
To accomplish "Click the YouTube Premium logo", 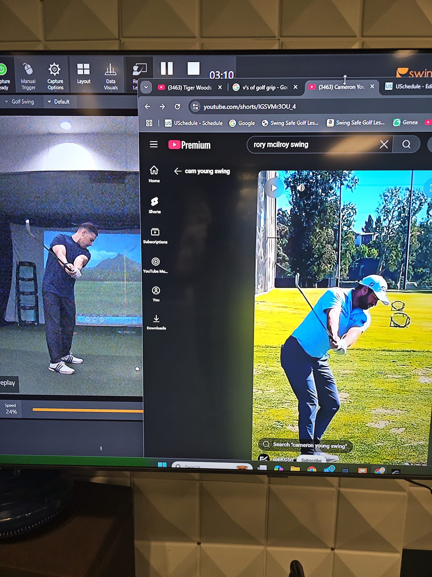I will tap(189, 145).
